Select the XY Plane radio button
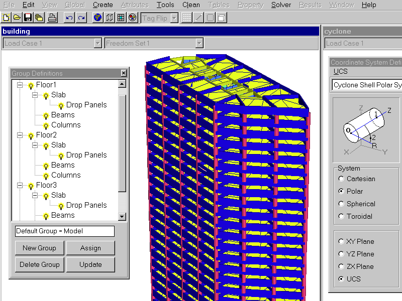This screenshot has width=402, height=301. (342, 241)
